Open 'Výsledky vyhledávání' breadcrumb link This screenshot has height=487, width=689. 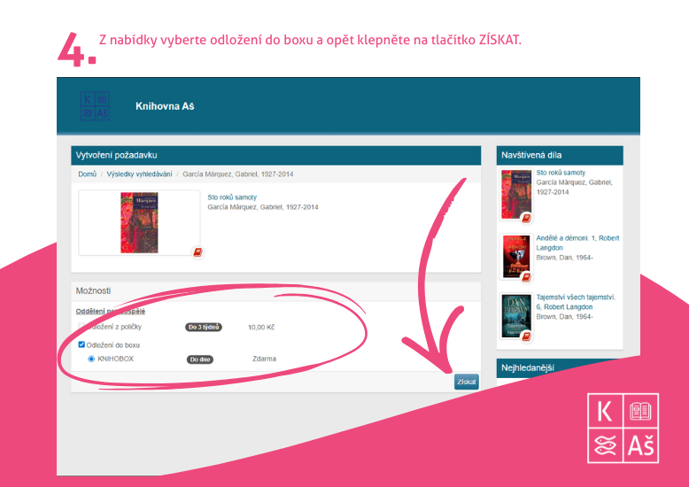click(x=139, y=174)
